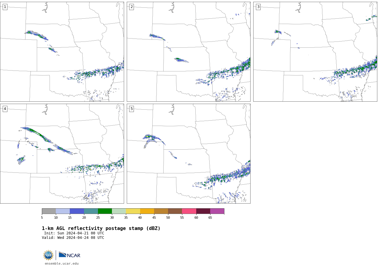
Task: Click the teal 20-25 dBZ swatch
Action: (x=91, y=211)
